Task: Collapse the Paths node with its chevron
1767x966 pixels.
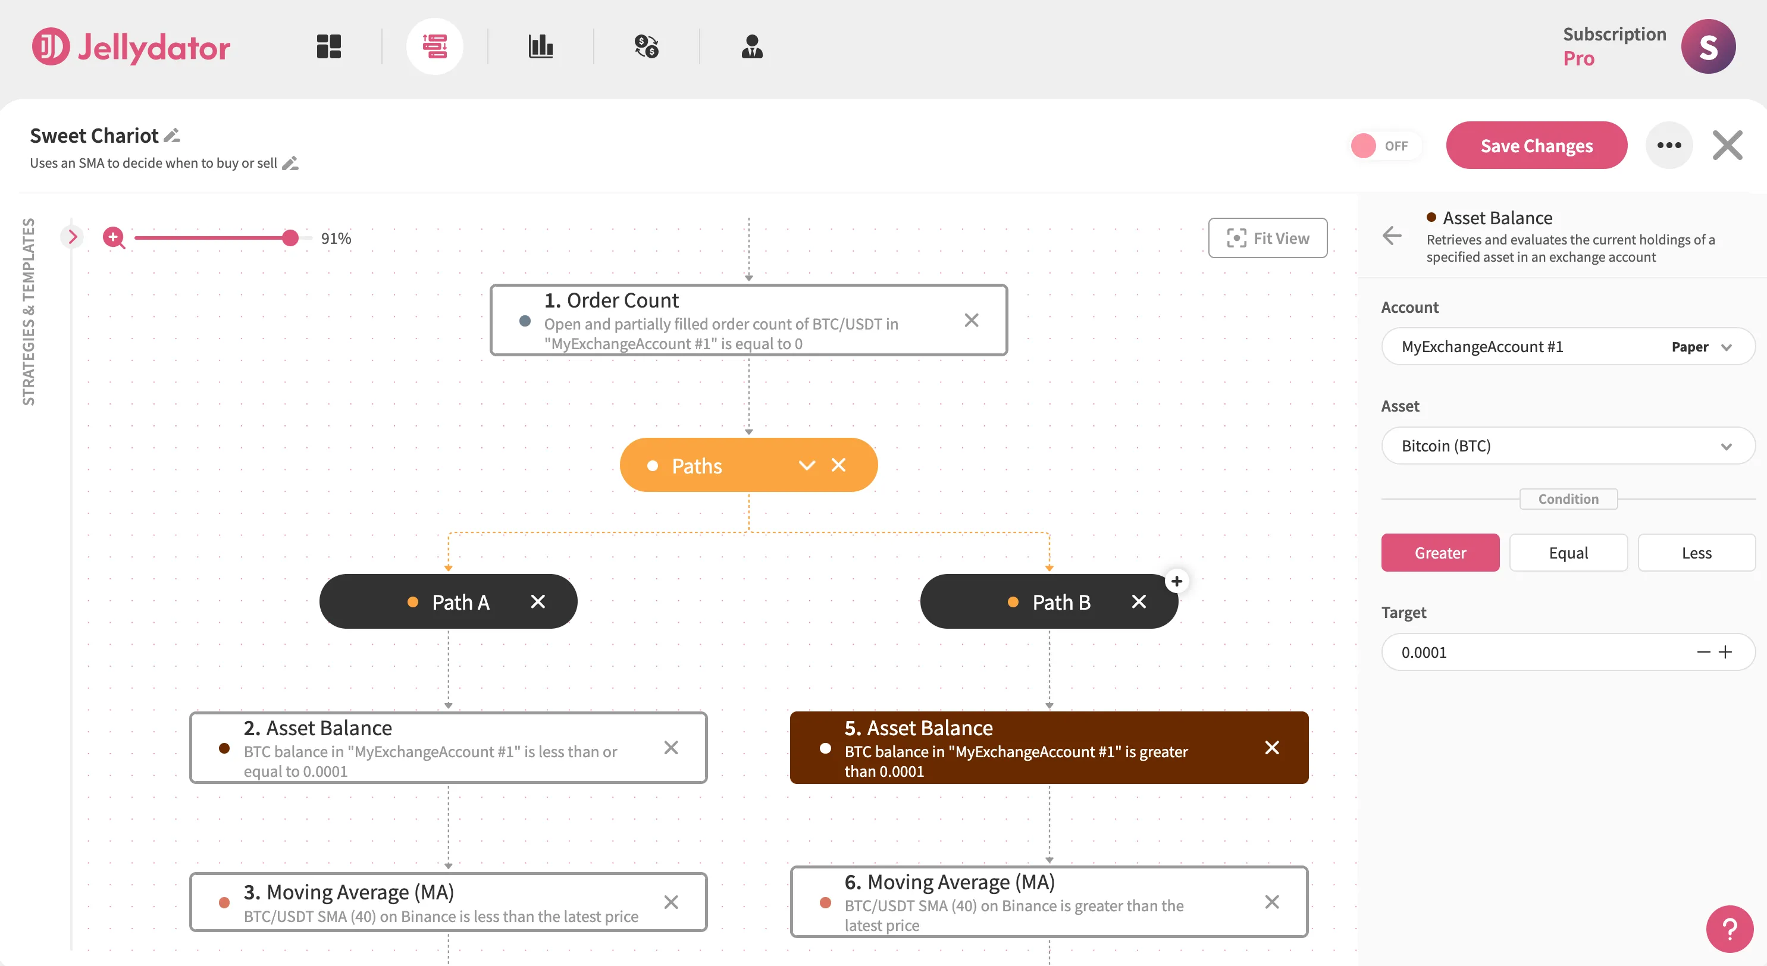Action: point(807,465)
